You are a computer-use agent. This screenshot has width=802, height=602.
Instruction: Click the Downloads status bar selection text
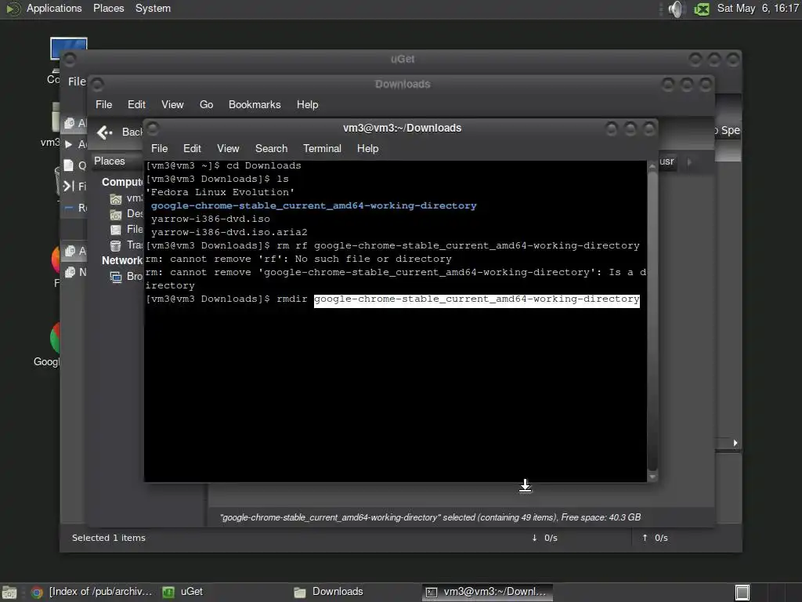(x=430, y=517)
